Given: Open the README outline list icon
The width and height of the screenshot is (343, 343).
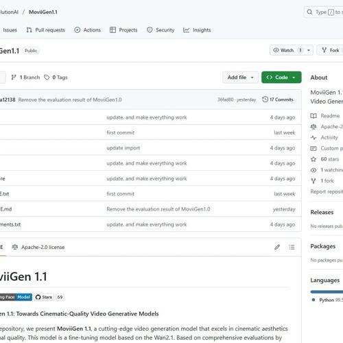Looking at the screenshot, I should tap(292, 247).
